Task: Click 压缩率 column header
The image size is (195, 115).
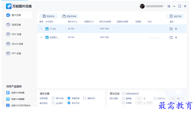Action: click(x=138, y=22)
